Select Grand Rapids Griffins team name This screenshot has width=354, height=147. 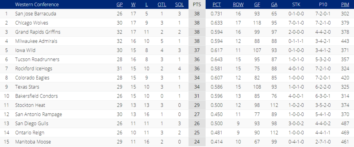click(38, 32)
